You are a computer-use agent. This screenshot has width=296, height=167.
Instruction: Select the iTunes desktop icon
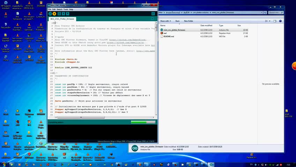tap(6, 58)
